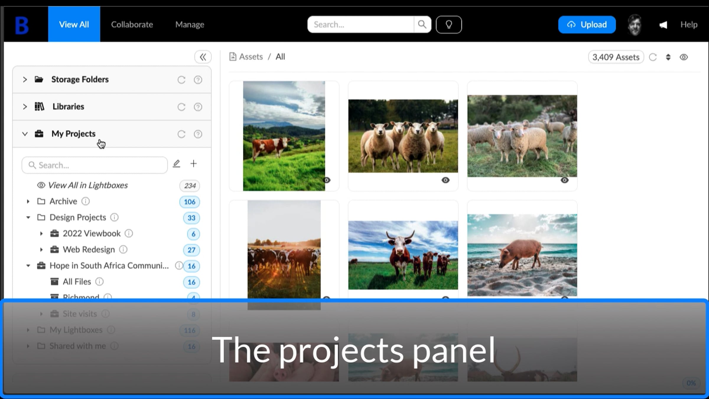The width and height of the screenshot is (709, 399).
Task: Show info for 2022 Viewbook project
Action: pos(129,233)
